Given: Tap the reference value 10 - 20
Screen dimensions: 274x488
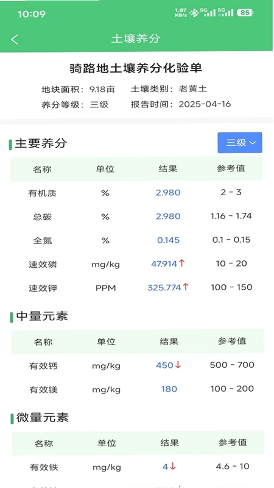Looking at the screenshot, I should coord(231,264).
